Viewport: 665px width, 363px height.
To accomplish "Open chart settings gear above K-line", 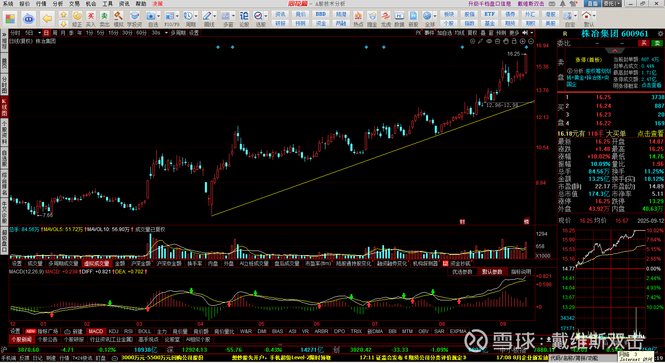I will pyautogui.click(x=473, y=41).
